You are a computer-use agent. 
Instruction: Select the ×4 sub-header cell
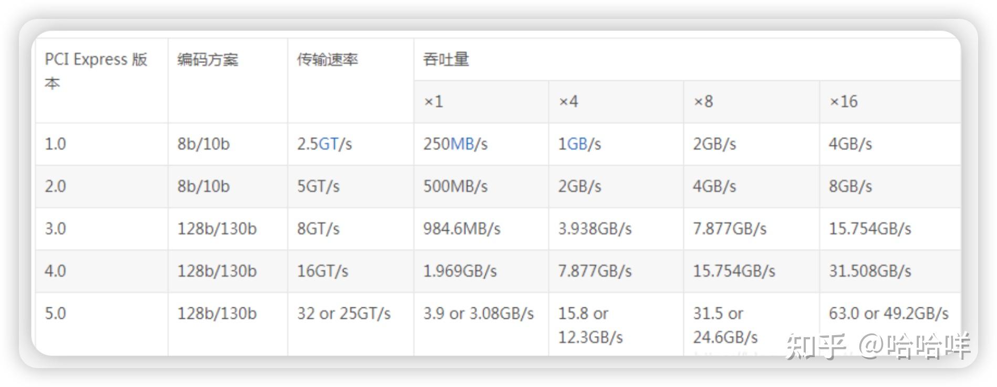568,102
